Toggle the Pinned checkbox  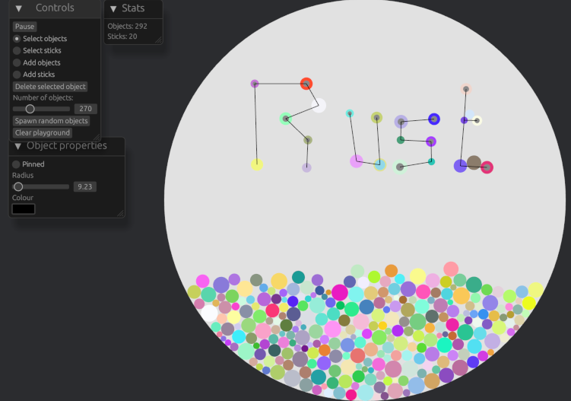tap(17, 164)
